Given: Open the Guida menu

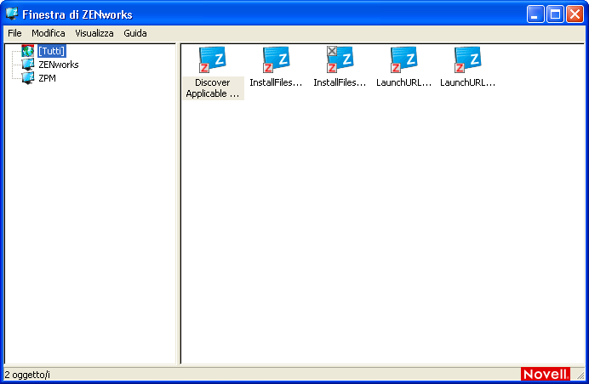Looking at the screenshot, I should point(135,33).
